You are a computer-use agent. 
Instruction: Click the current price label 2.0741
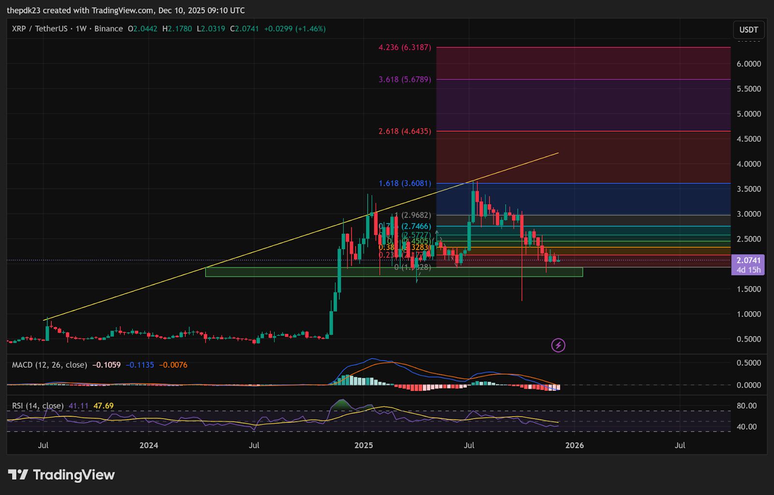click(x=747, y=261)
